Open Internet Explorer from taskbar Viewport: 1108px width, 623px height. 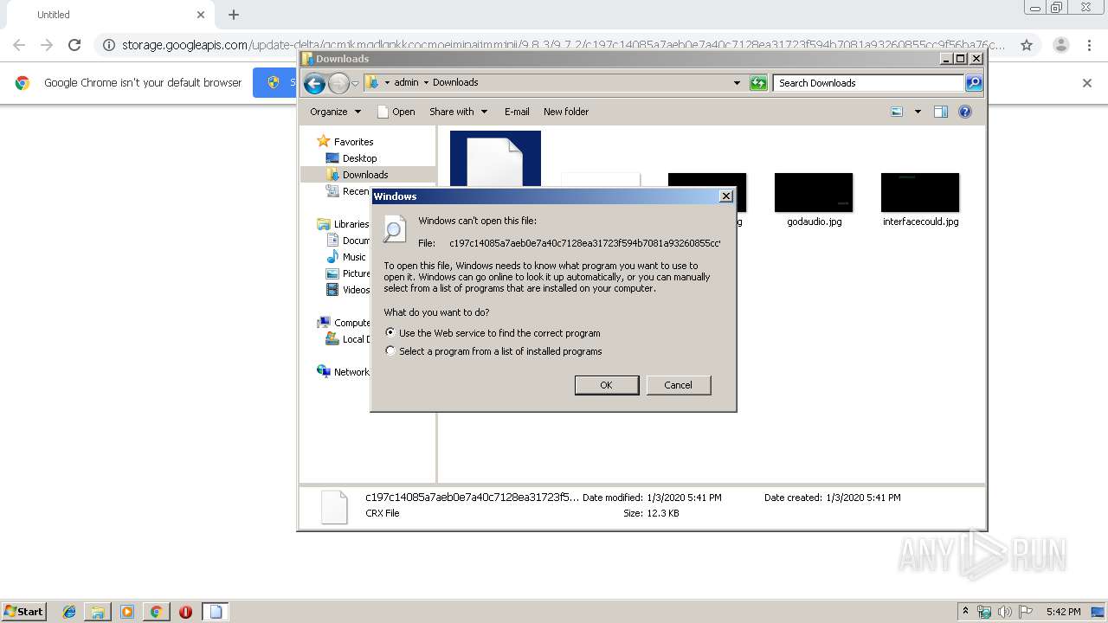click(69, 612)
